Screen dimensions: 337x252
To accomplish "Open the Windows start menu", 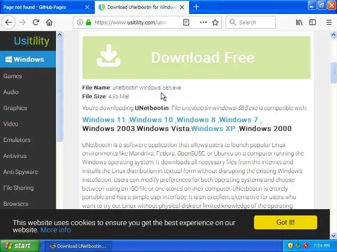I will (x=20, y=246).
